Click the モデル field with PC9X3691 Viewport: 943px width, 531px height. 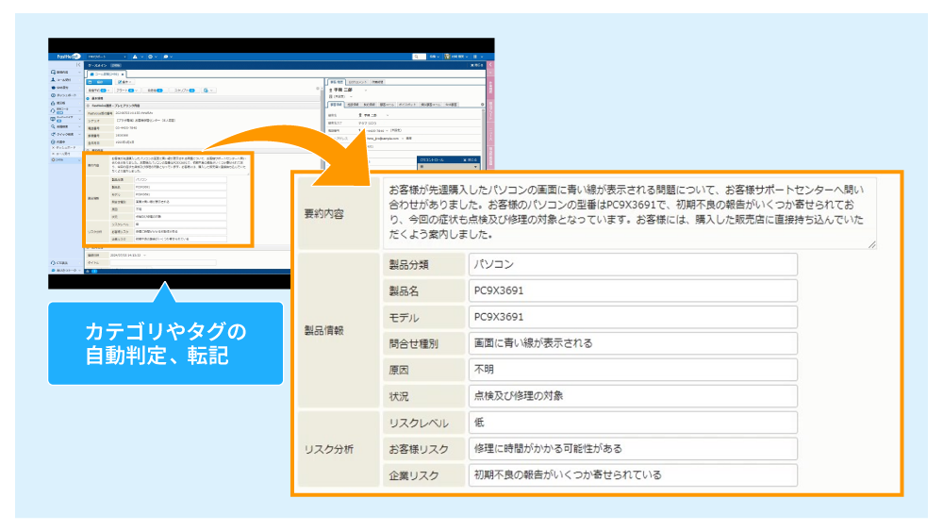click(x=633, y=317)
